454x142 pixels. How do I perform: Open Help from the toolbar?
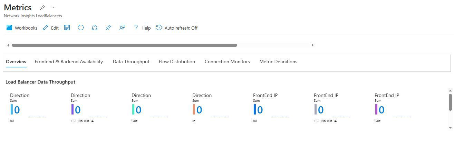point(142,28)
